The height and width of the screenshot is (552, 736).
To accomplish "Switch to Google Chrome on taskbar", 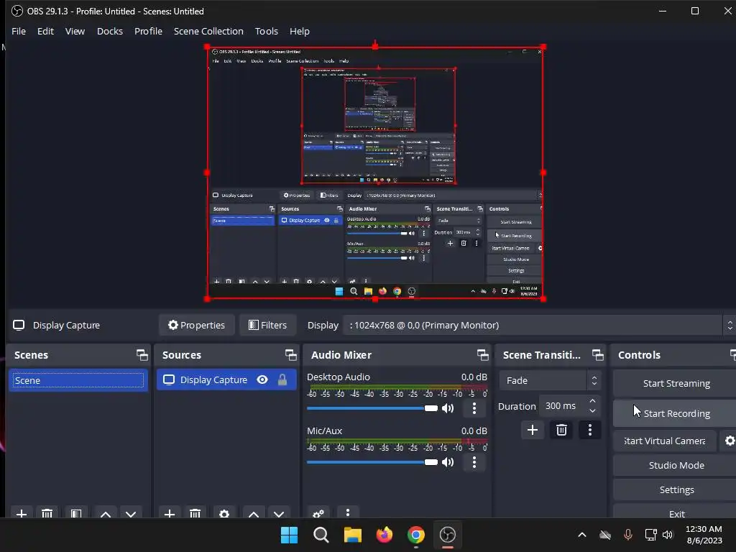I will 416,535.
